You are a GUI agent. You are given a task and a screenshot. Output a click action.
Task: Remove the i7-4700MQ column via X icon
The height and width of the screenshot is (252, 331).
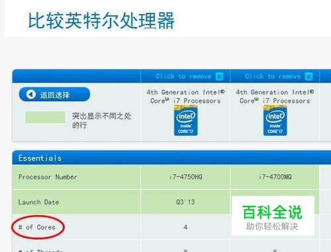(x=308, y=77)
